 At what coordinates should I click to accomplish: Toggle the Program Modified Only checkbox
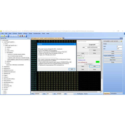(121, 55)
